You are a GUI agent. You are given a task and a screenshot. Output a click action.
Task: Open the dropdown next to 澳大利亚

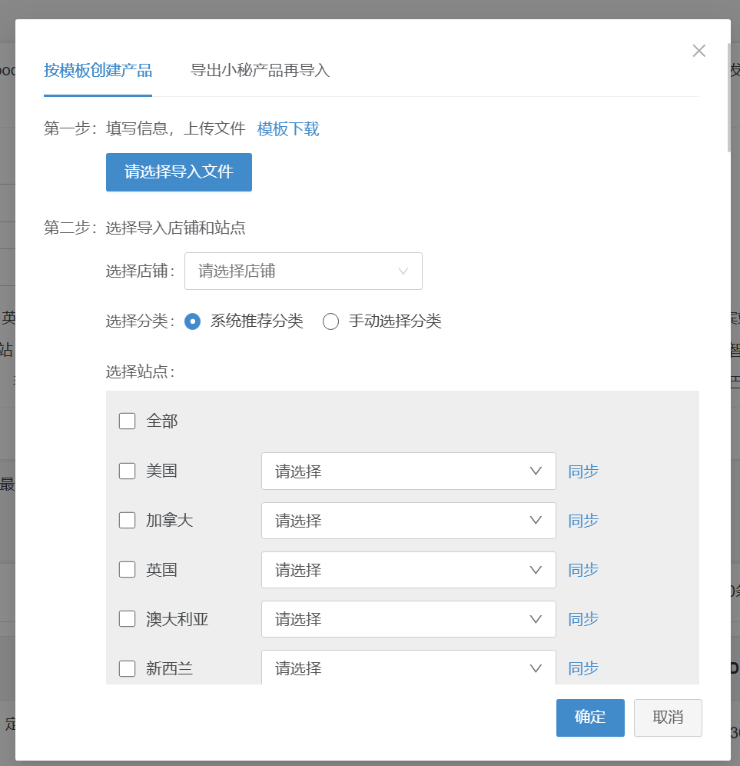[408, 619]
